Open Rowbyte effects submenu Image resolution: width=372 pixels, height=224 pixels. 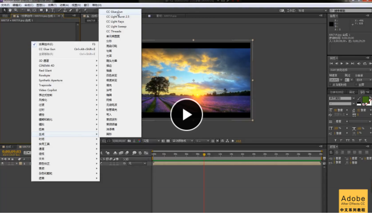tap(65, 75)
